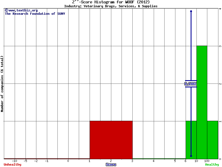Click 'The Research Foundation of SUNY' text
222x167 pixels.
click(35, 14)
